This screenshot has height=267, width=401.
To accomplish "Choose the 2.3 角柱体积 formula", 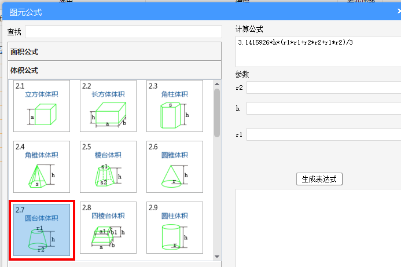I will (x=175, y=106).
